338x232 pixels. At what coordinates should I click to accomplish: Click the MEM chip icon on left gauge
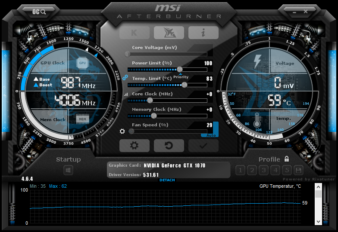(83, 119)
